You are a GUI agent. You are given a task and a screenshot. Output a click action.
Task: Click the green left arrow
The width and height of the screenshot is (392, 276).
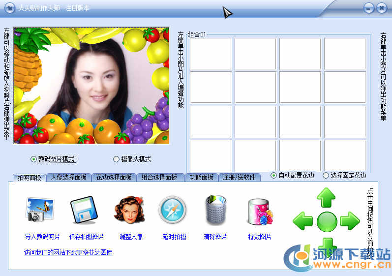coord(303,221)
